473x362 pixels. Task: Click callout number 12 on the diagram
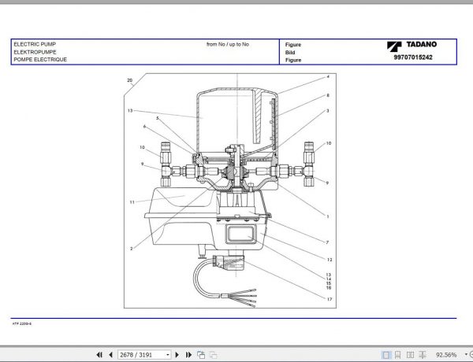coord(330,260)
